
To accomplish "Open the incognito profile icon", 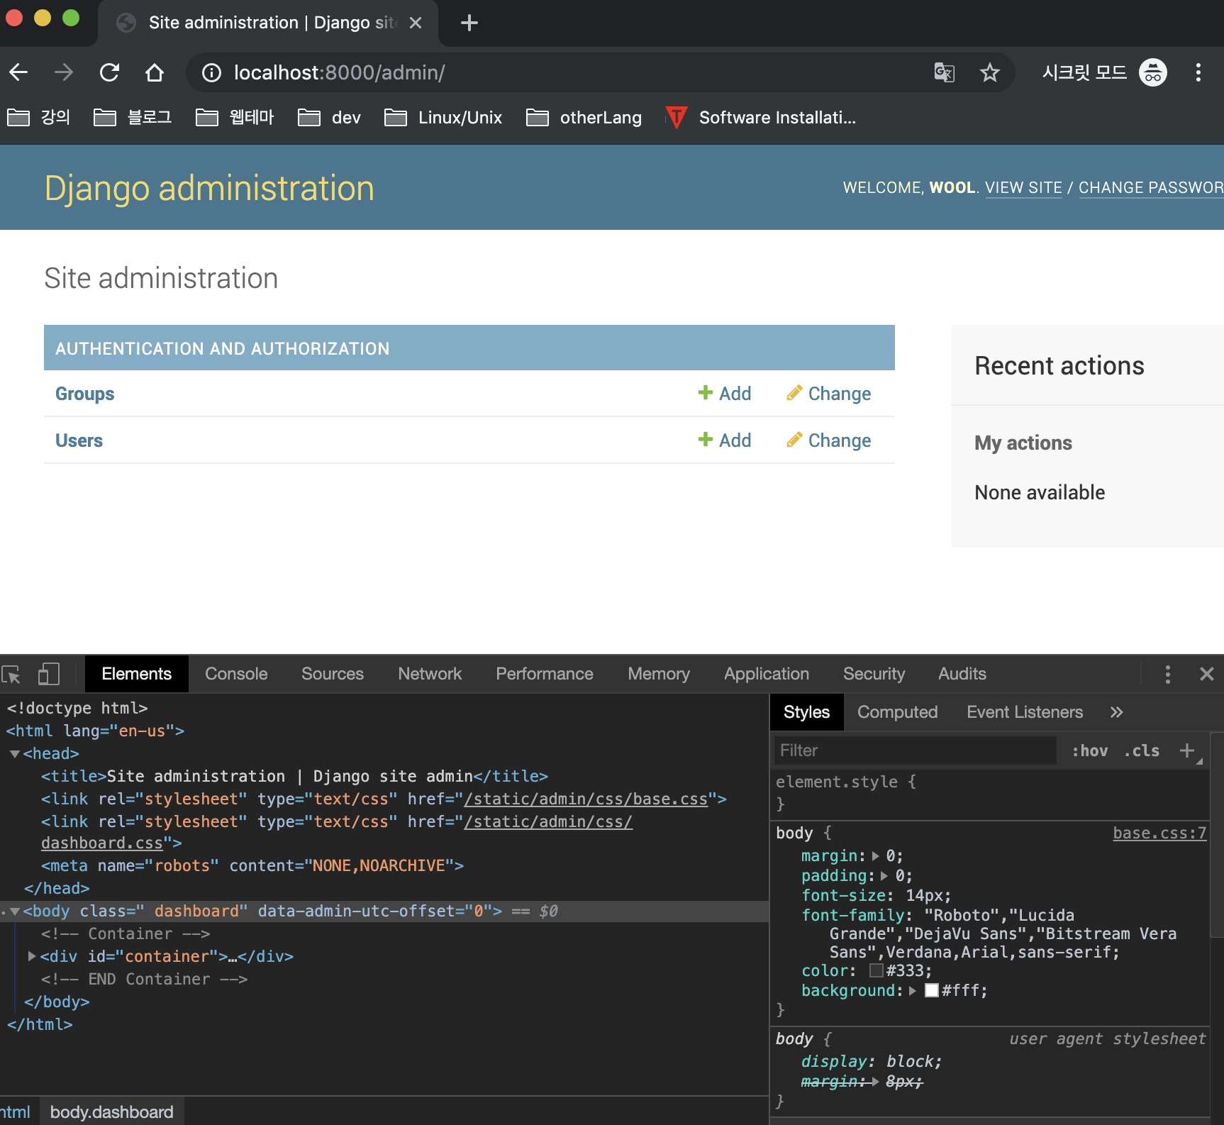I will pos(1153,72).
